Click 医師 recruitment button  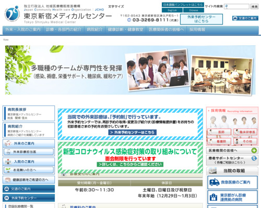coord(219,132)
